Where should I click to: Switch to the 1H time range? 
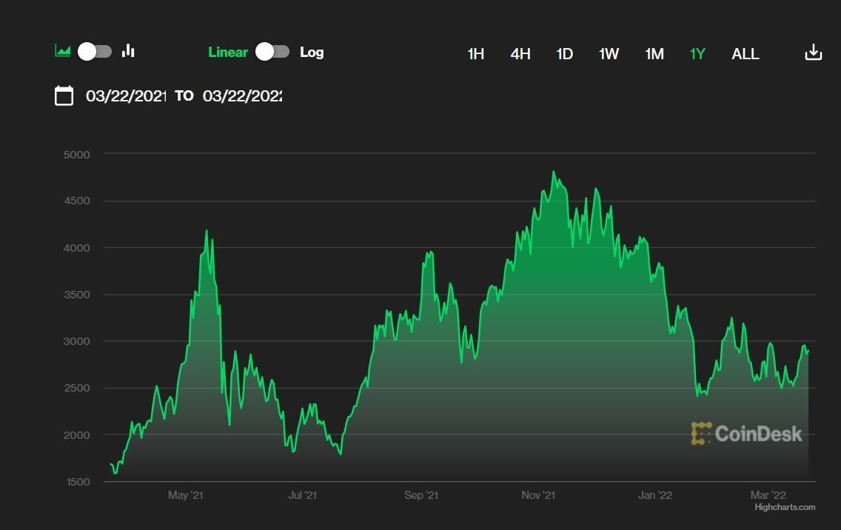pyautogui.click(x=475, y=54)
